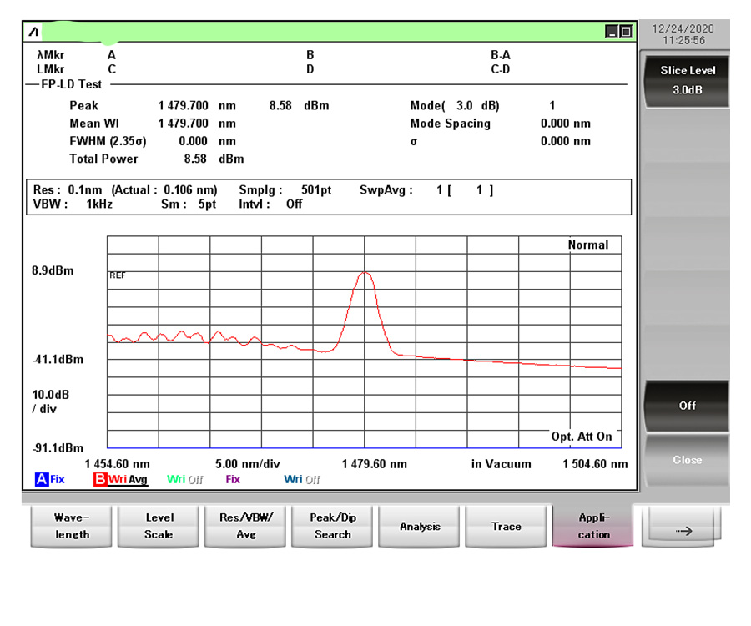Click the minimize icon in title bar
The image size is (751, 626).
[612, 32]
